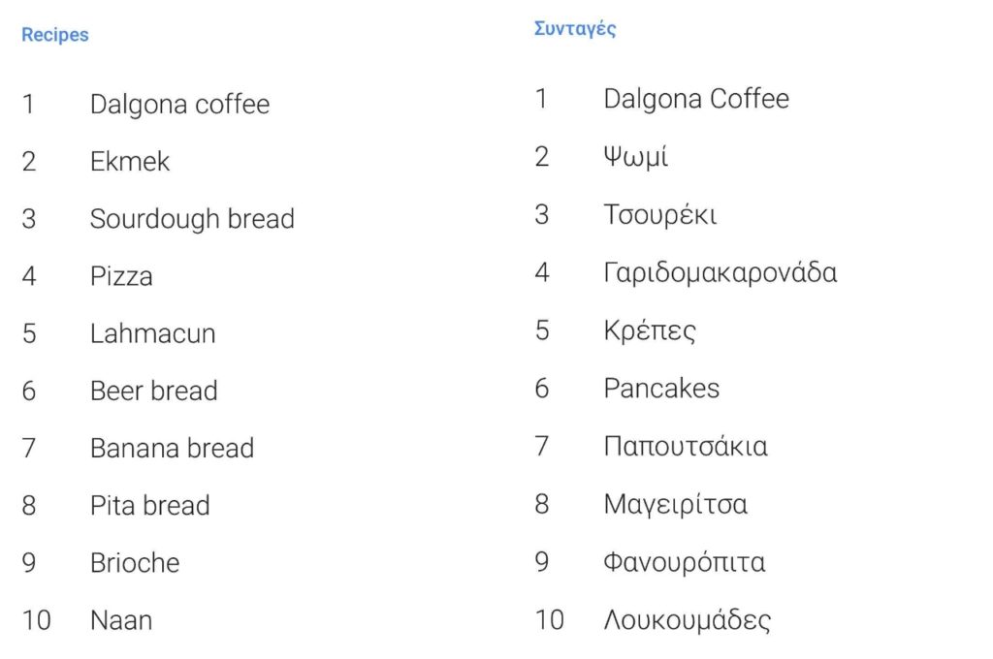Click the Sourdough bread entry

(x=192, y=219)
